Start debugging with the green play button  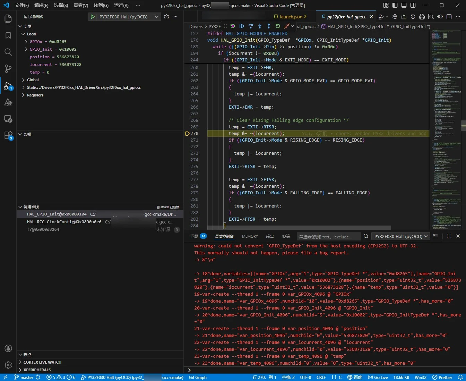tap(93, 17)
